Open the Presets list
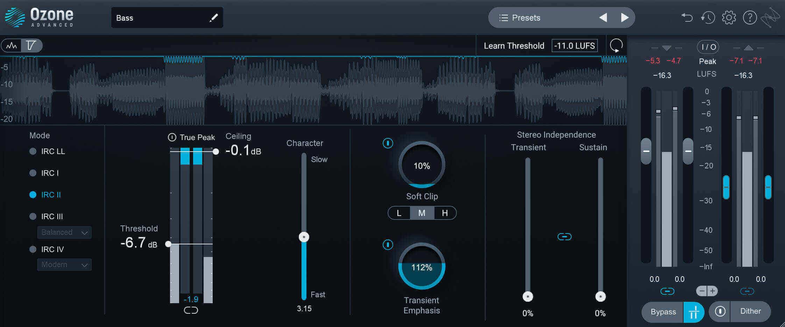785x327 pixels. [x=520, y=18]
